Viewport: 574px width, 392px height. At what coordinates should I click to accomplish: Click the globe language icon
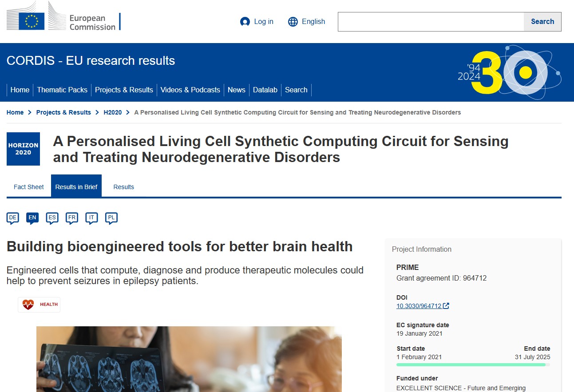pyautogui.click(x=293, y=22)
